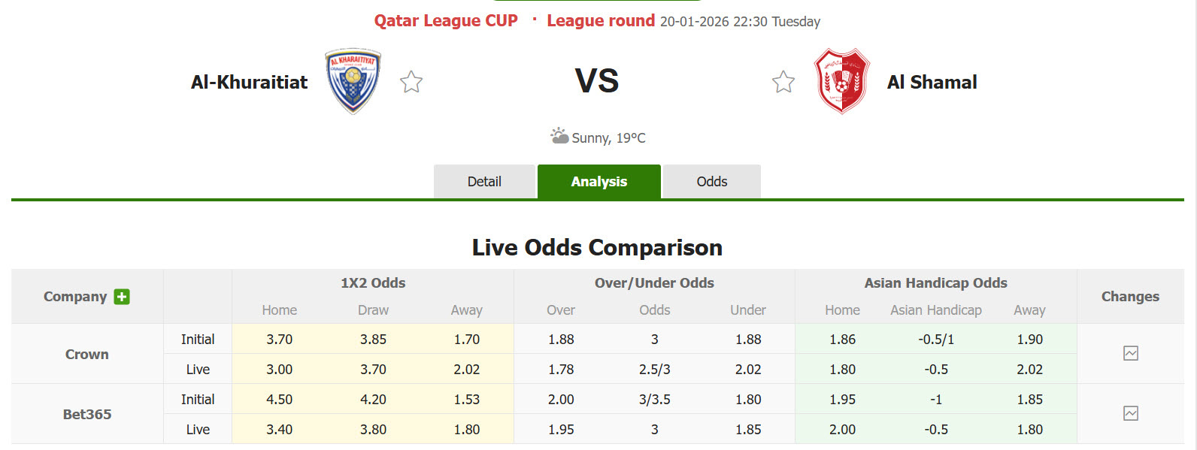Click the Al-Khuraitiat team name
The height and width of the screenshot is (450, 1197).
point(249,81)
